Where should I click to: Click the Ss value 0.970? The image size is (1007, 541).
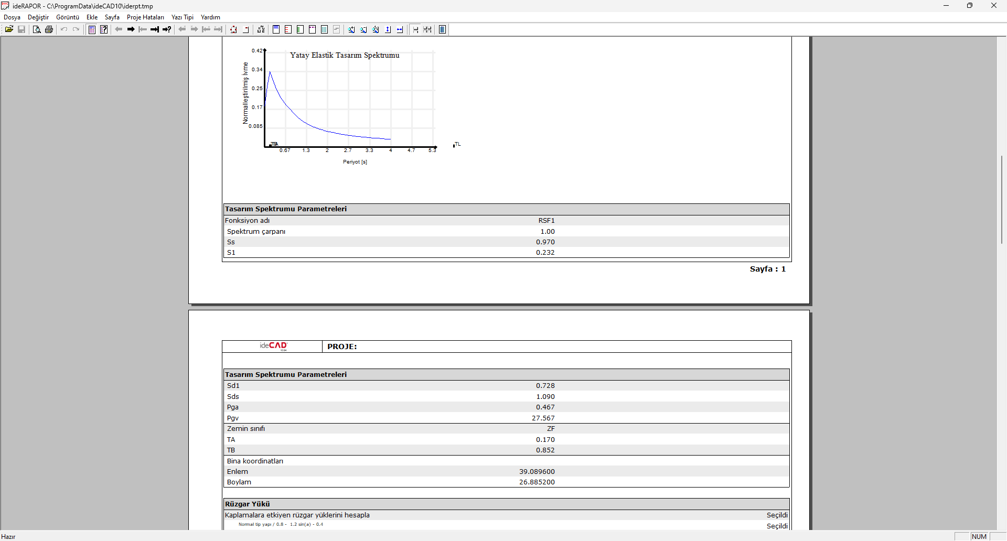tap(545, 242)
